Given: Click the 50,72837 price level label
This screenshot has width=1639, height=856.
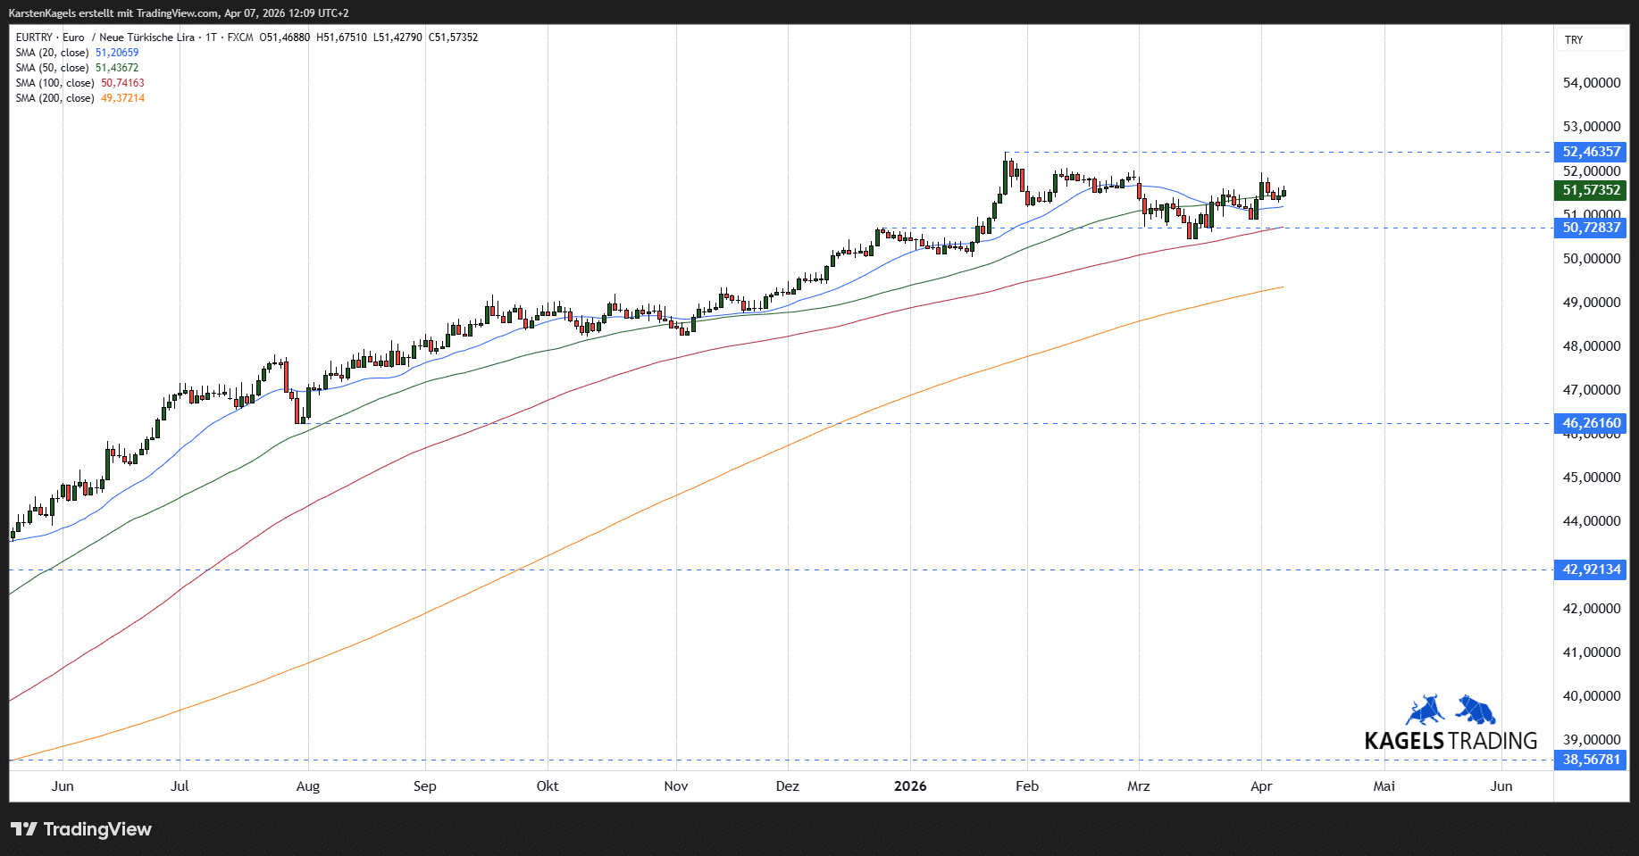Looking at the screenshot, I should pyautogui.click(x=1591, y=228).
